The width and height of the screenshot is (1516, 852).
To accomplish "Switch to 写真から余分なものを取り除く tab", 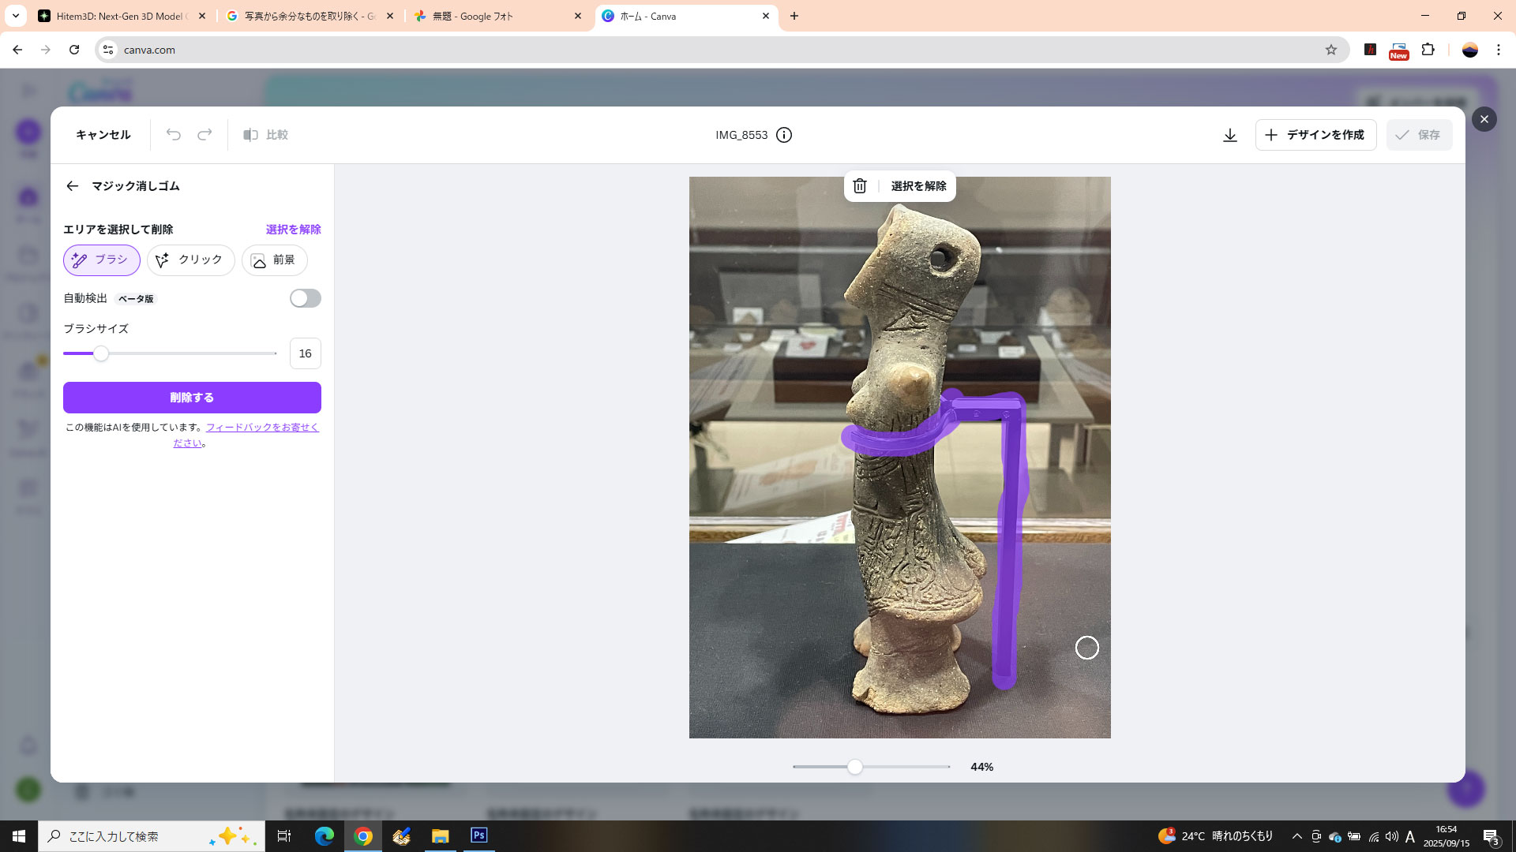I will click(310, 16).
